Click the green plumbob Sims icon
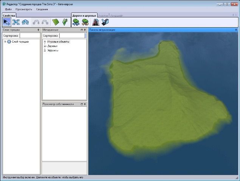The height and width of the screenshot is (181, 240). (65, 22)
